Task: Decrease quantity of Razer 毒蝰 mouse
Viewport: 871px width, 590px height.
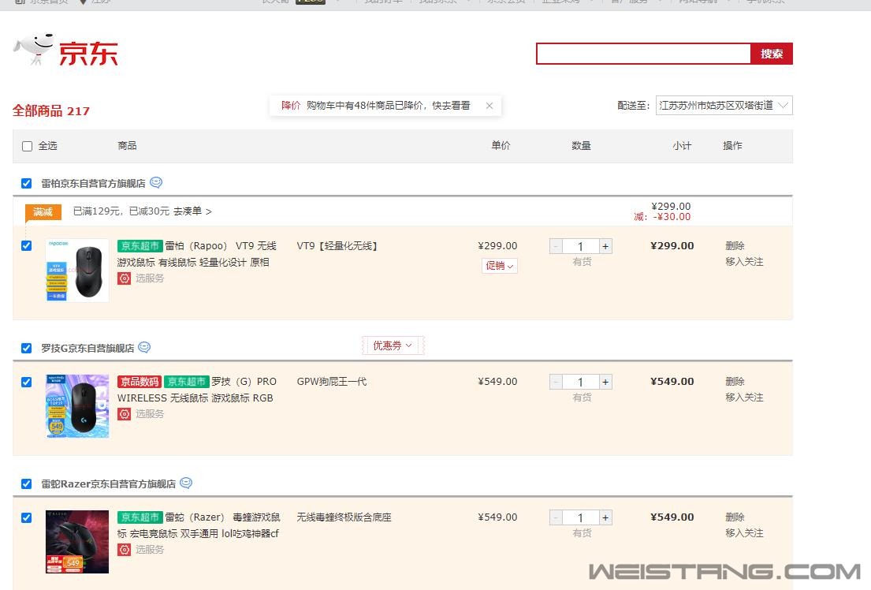Action: pos(556,517)
